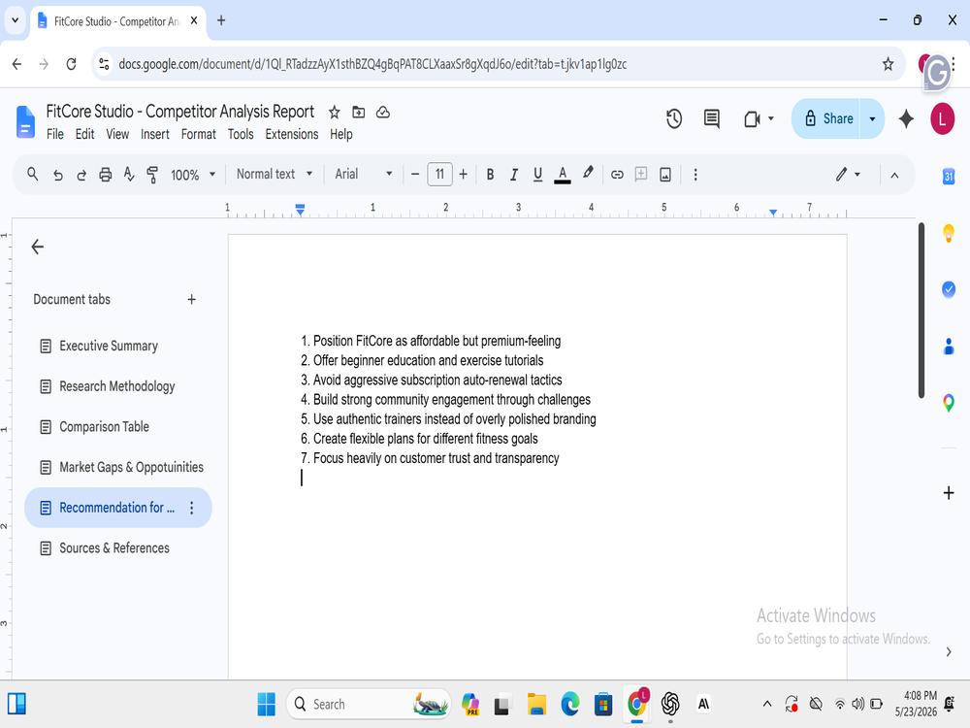Screen dimensions: 970x728
Task: Open the Edit menu
Action: 84,134
